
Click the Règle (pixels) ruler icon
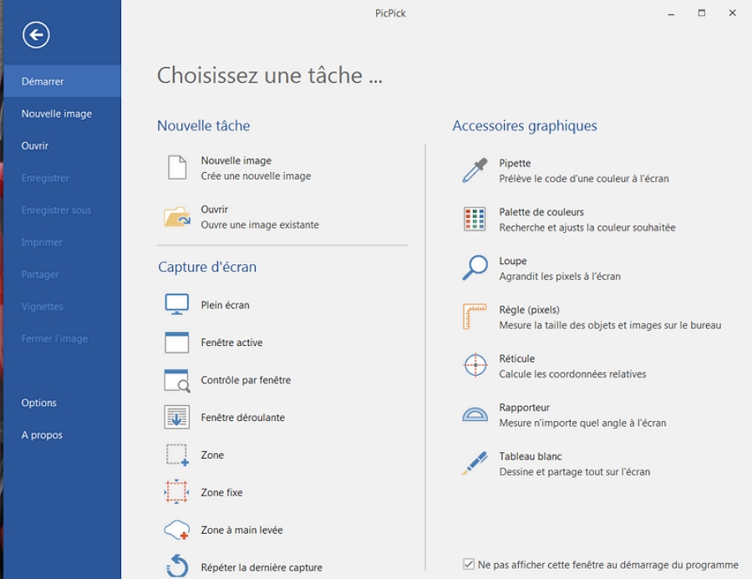tap(475, 317)
